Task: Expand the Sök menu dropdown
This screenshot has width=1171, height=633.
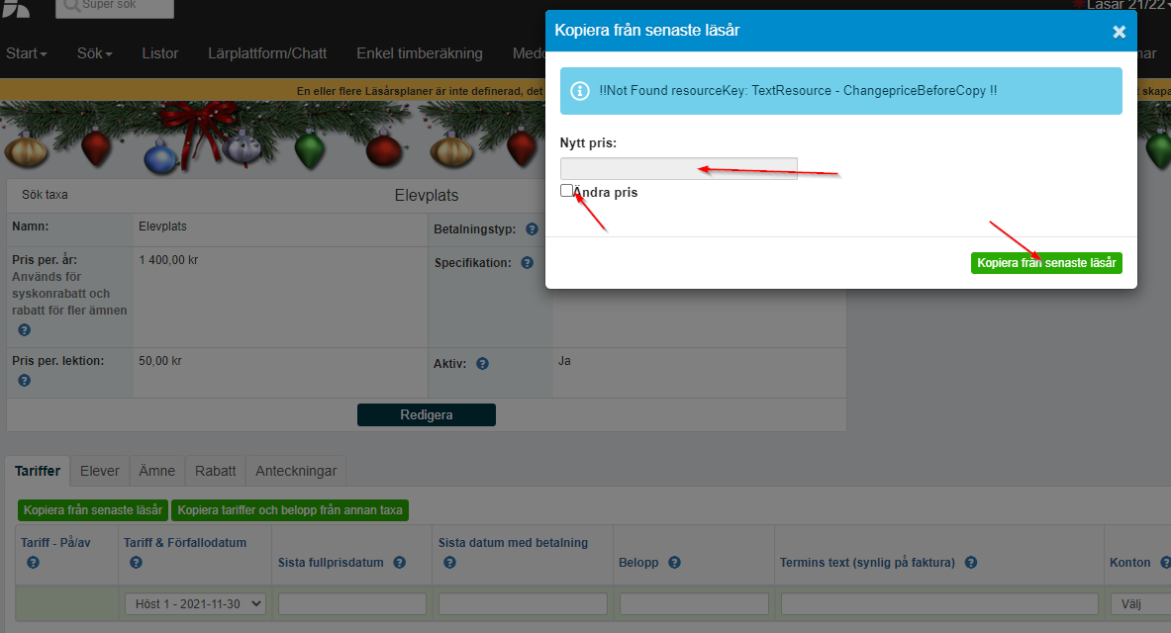Action: (94, 53)
